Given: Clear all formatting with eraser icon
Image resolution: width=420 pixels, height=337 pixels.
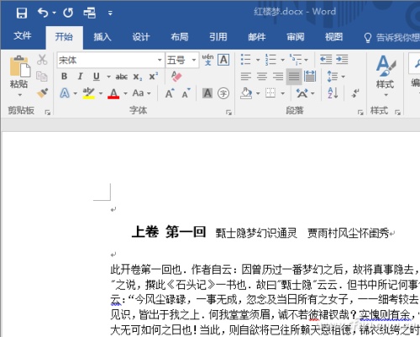Looking at the screenshot, I should [x=176, y=76].
